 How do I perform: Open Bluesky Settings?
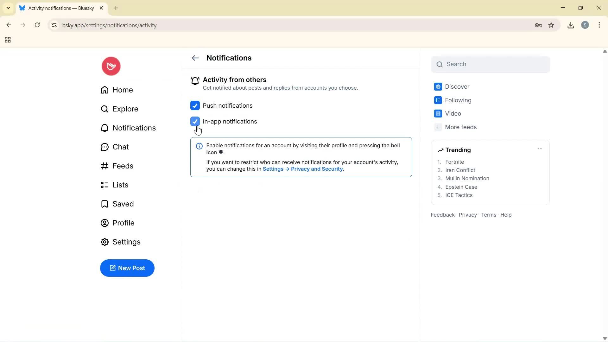tap(126, 242)
